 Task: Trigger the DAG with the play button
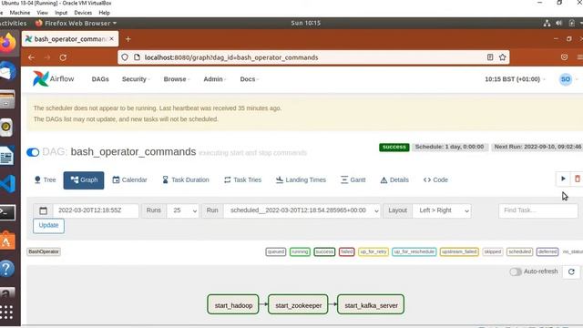tap(563, 179)
